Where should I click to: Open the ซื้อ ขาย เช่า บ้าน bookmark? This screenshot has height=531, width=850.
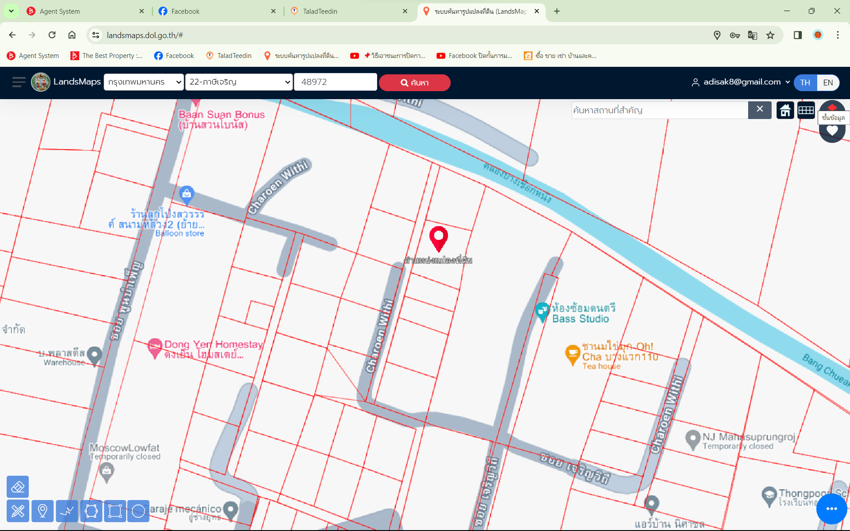tap(560, 56)
